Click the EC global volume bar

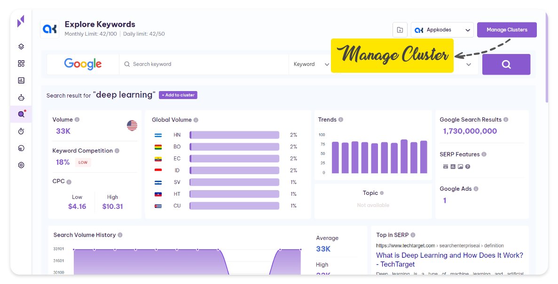pos(235,159)
